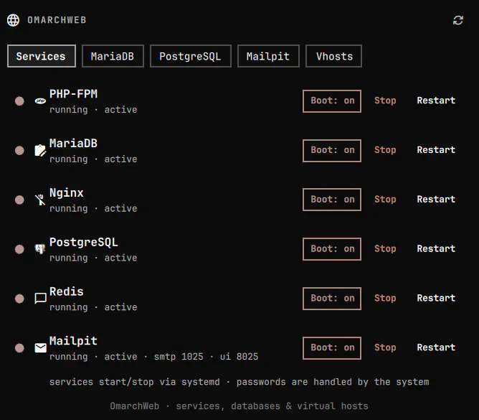This screenshot has width=479, height=420.
Task: Restart the MariaDB service
Action: pos(436,150)
